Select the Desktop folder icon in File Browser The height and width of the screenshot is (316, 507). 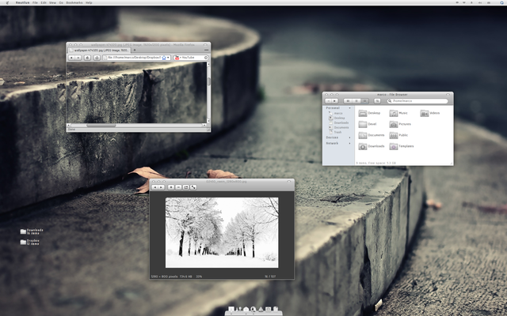[363, 113]
